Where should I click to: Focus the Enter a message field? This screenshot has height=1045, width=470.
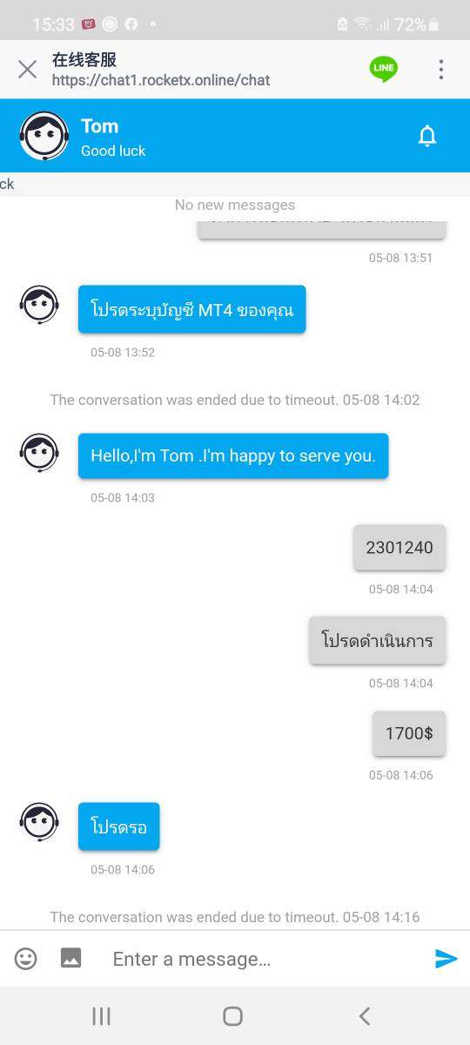261,959
